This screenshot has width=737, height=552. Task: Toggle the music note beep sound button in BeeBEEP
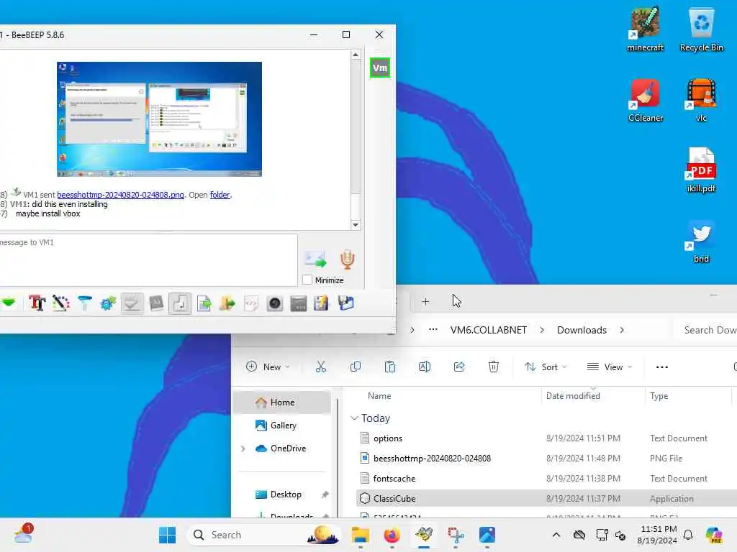[x=179, y=303]
